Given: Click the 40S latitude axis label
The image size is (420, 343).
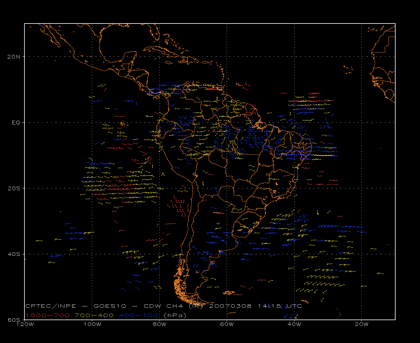Looking at the screenshot, I should (x=14, y=254).
